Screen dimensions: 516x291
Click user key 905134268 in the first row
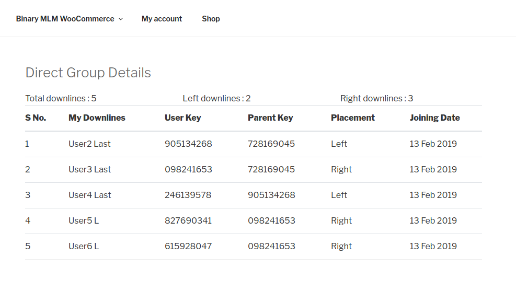(188, 144)
